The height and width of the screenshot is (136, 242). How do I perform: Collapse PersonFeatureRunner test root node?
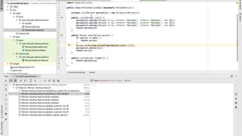click(x=10, y=85)
